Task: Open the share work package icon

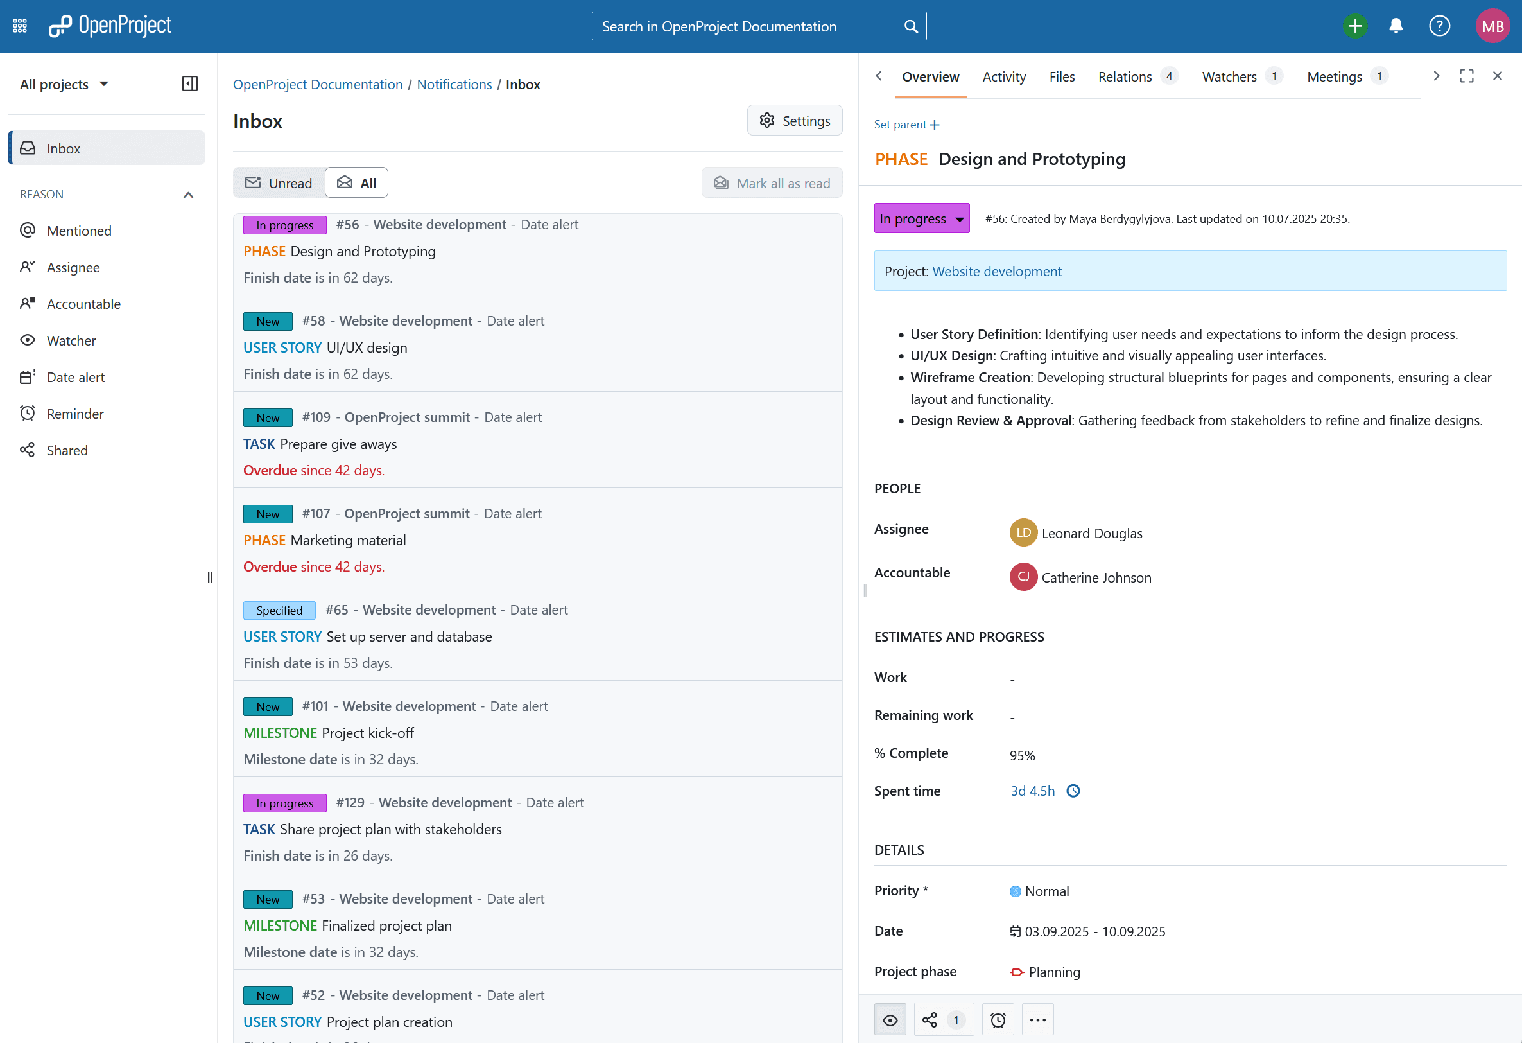Action: tap(930, 1019)
